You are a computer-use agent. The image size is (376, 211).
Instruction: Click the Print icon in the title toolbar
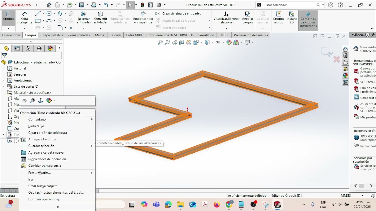pos(94,5)
